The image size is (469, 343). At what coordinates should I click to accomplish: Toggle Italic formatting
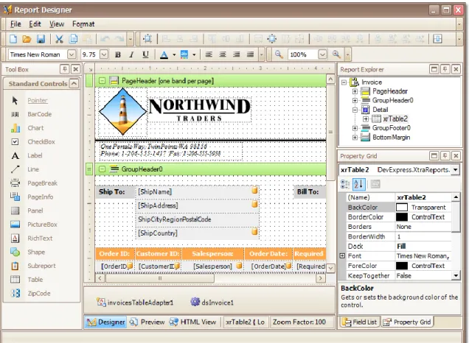131,54
